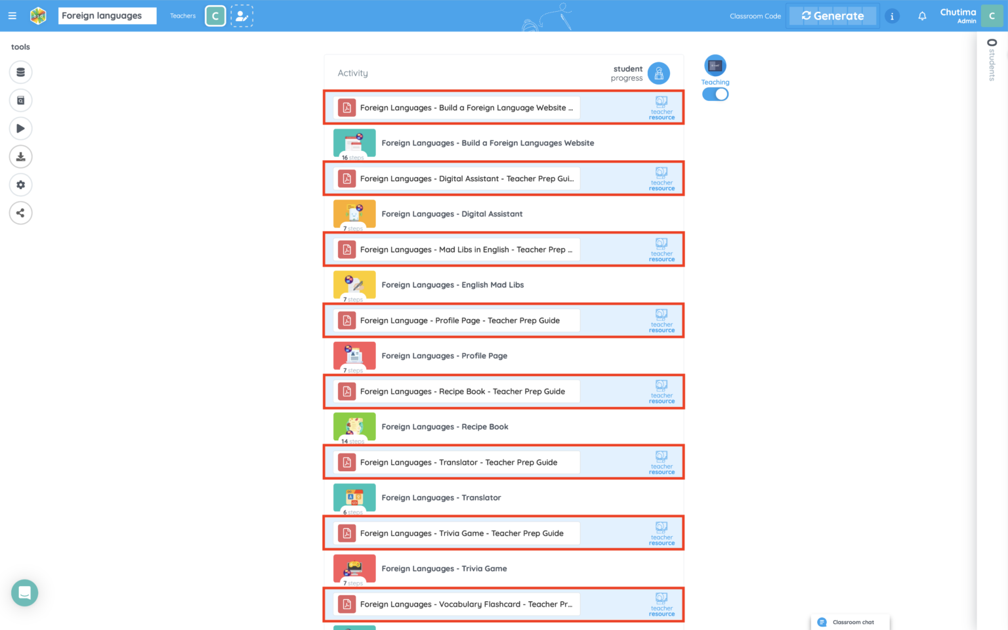
Task: Click the play tool in the sidebar
Action: click(20, 129)
